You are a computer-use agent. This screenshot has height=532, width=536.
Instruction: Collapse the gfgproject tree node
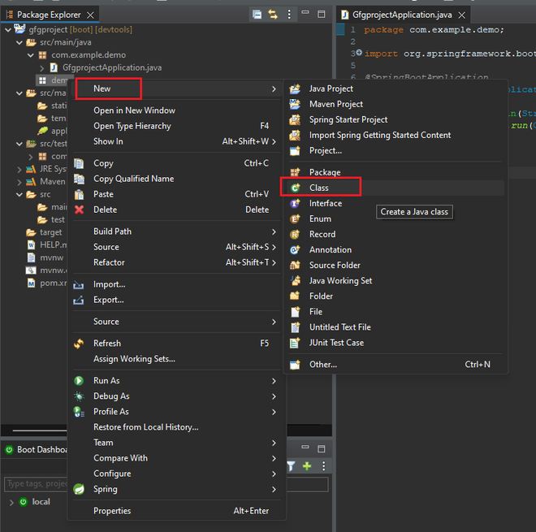pos(8,30)
